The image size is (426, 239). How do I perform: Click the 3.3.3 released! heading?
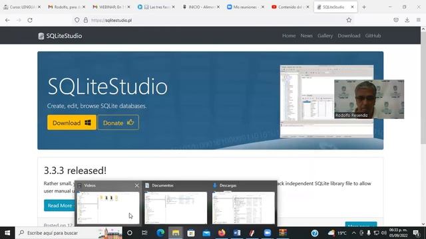pyautogui.click(x=75, y=171)
